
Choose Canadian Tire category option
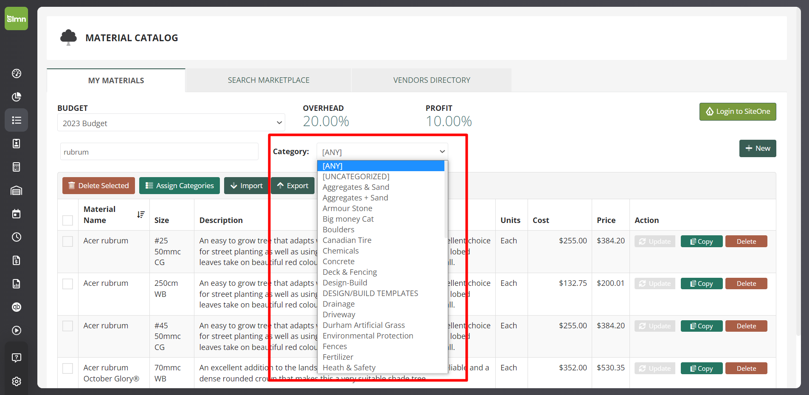tap(381, 240)
